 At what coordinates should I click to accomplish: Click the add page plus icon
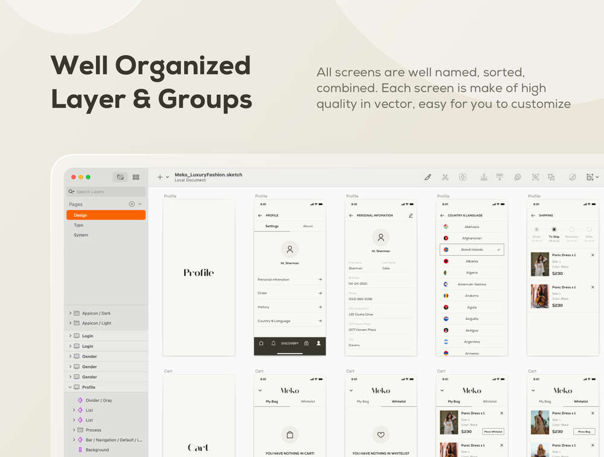132,204
